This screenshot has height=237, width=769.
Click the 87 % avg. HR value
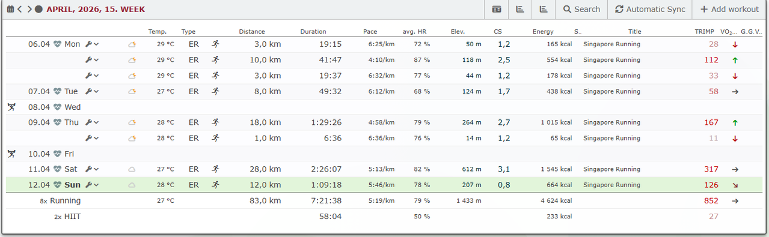point(422,60)
